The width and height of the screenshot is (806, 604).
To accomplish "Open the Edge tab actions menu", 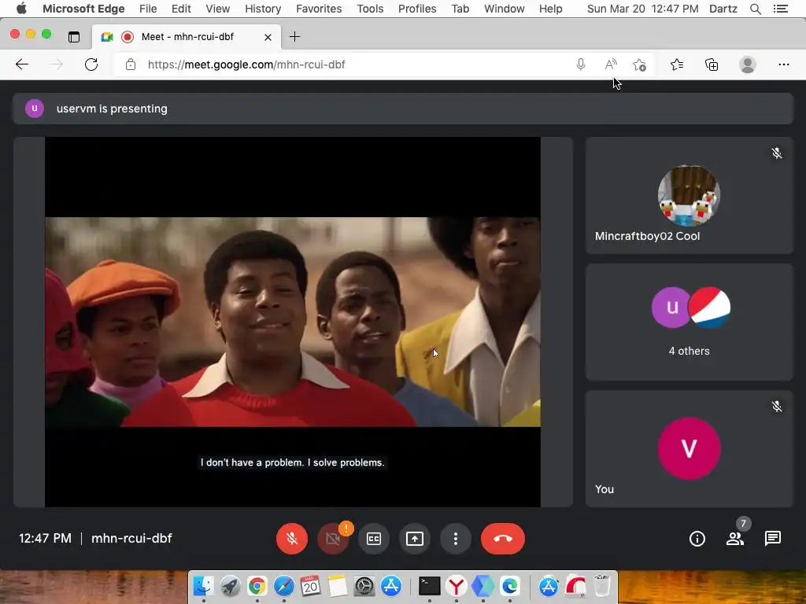I will coord(74,36).
